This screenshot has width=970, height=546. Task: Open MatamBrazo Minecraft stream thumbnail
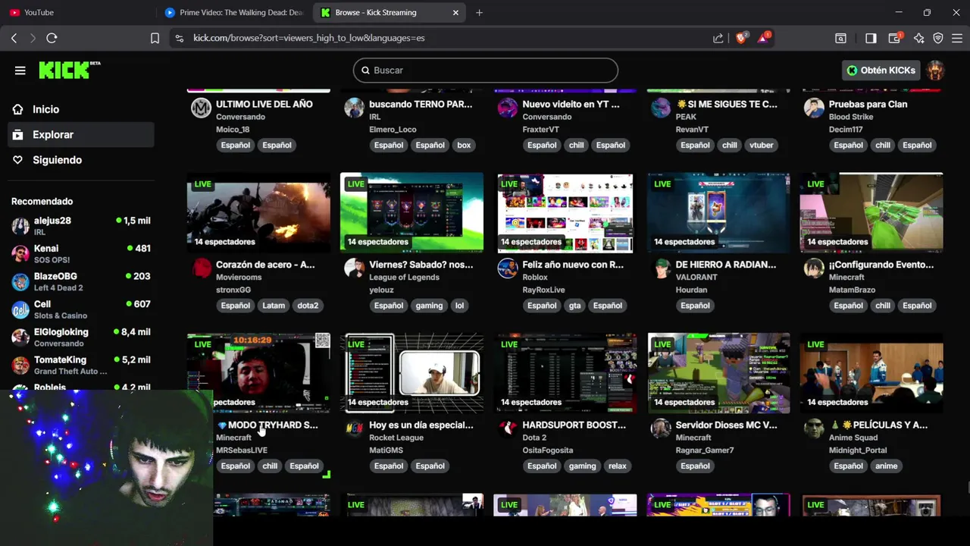[871, 213]
